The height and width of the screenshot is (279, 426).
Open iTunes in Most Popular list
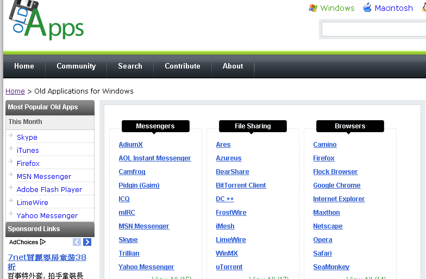28,150
